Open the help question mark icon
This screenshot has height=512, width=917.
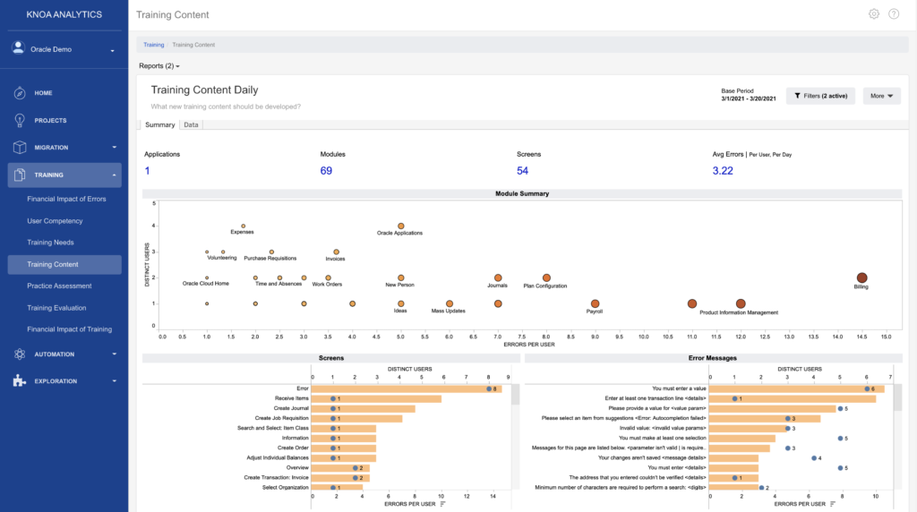894,14
